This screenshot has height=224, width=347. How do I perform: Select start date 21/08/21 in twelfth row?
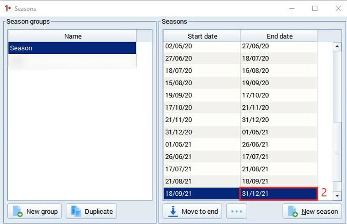pyautogui.click(x=202, y=181)
